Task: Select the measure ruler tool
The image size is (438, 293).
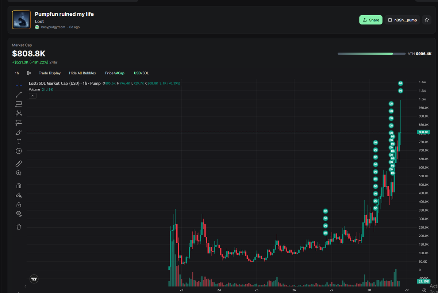Action: click(19, 163)
